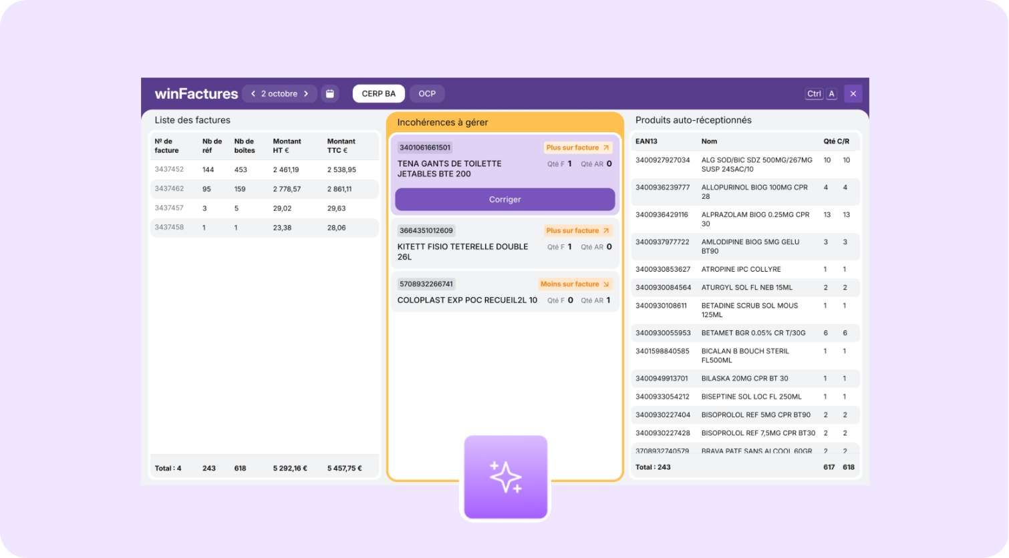
Task: Switch to the CERP BA tab
Action: [x=378, y=94]
